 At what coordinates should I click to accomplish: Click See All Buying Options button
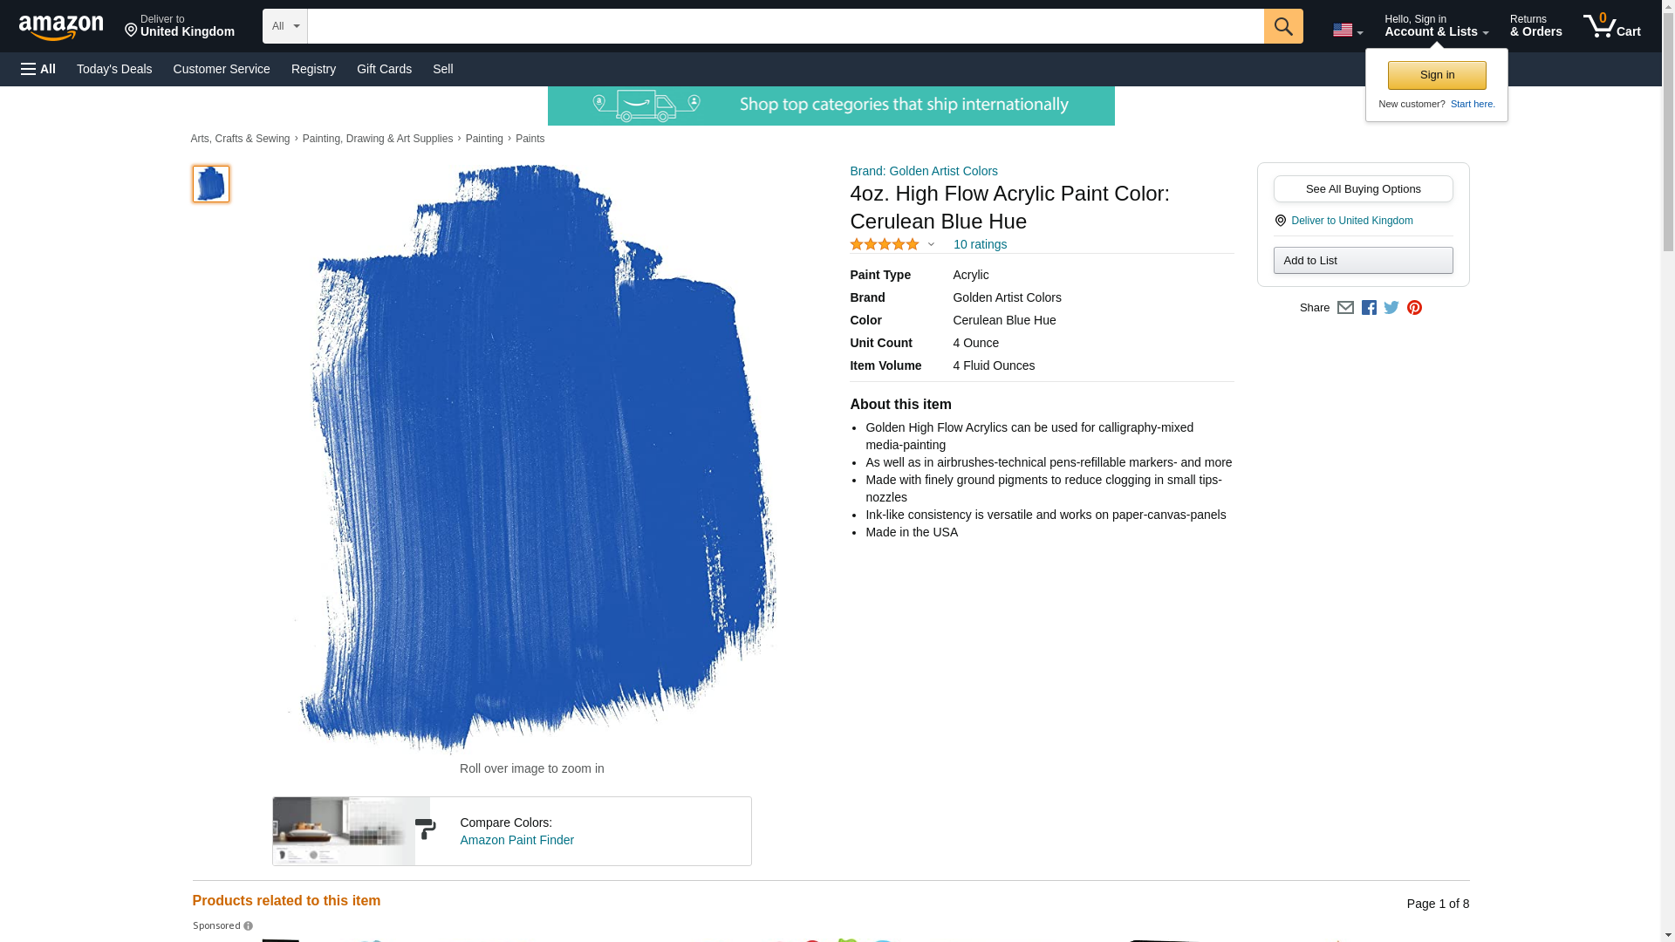click(1363, 189)
